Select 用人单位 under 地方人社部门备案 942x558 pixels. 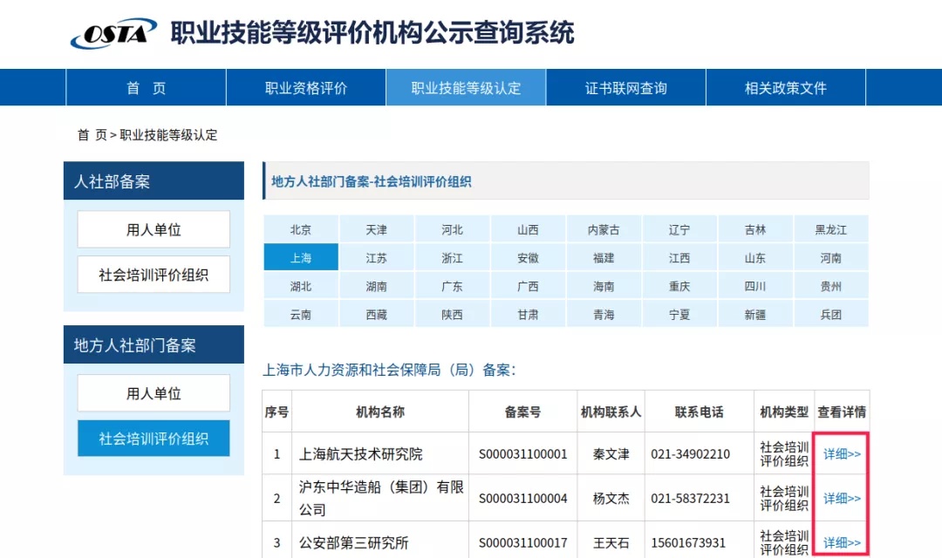(x=154, y=393)
